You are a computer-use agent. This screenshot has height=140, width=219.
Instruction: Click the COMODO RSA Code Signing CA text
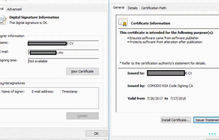[x=170, y=86]
